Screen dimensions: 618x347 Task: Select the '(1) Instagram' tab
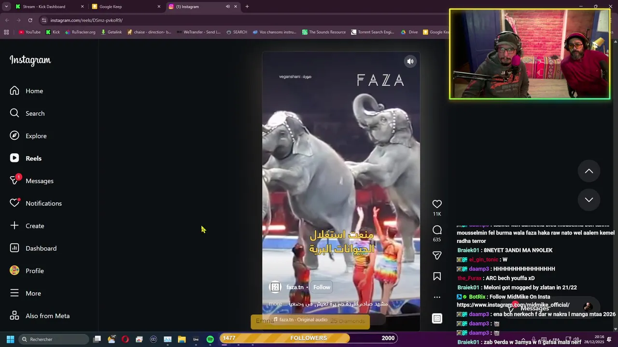203,7
